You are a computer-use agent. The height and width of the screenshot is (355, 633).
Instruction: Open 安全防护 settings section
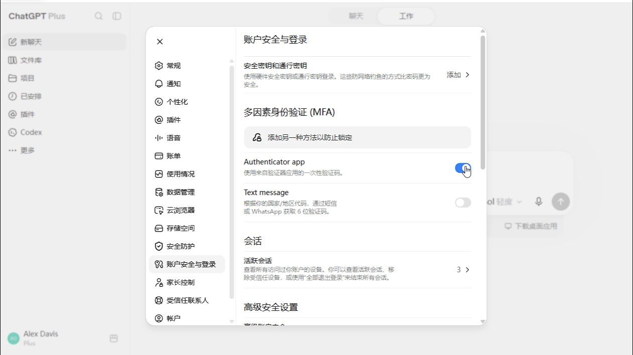click(x=187, y=246)
